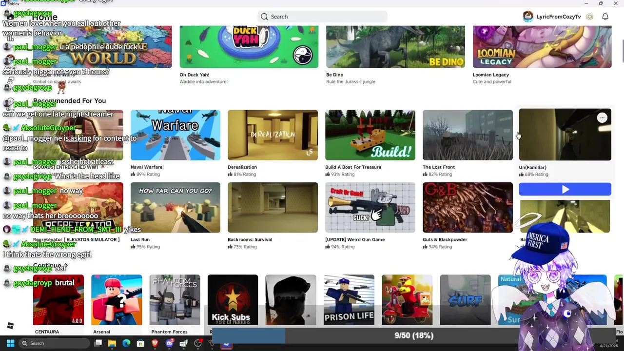
Task: Click the Be Dino title link
Action: 334,75
